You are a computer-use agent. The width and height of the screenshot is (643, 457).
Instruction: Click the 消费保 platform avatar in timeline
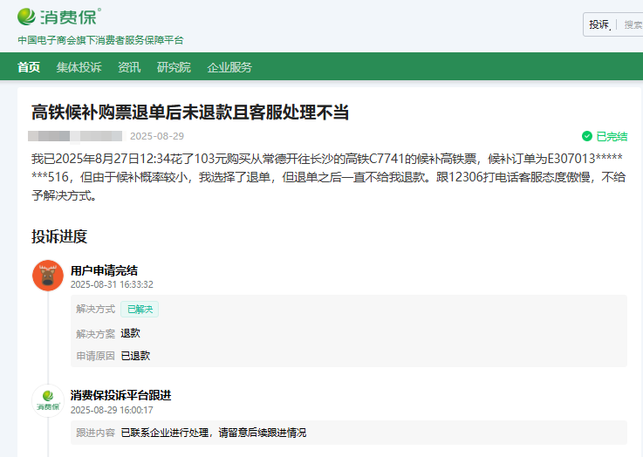coord(47,399)
